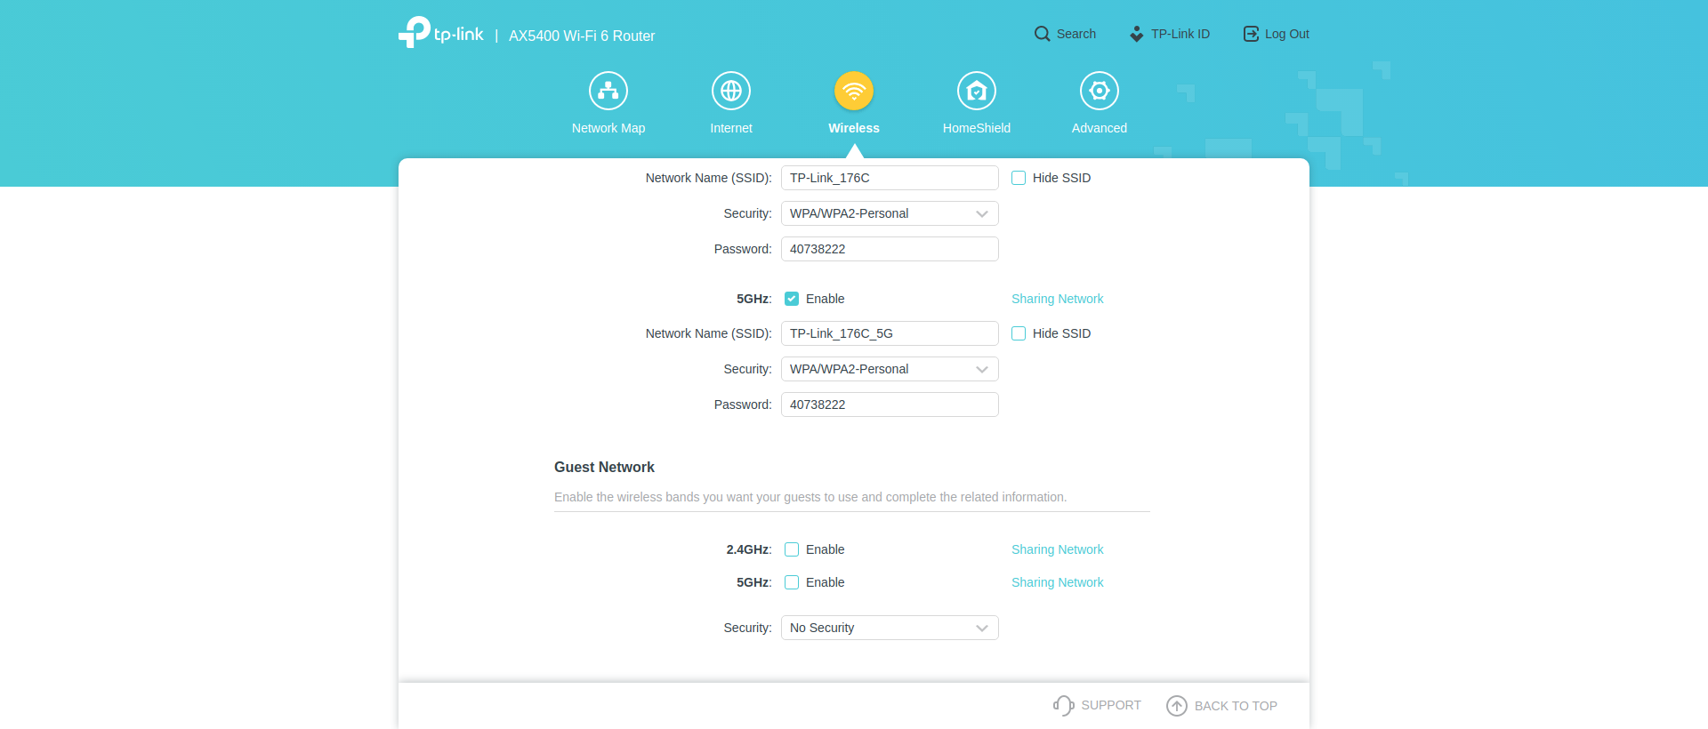Expand the Security dropdown for TP-Link_176C
The width and height of the screenshot is (1708, 729).
click(x=890, y=213)
